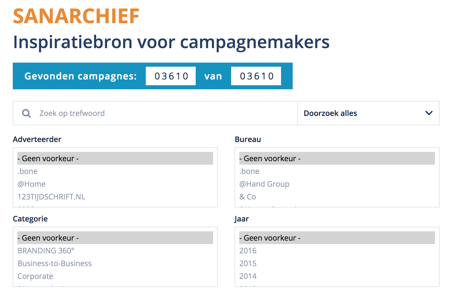Select Geen voorkeur under Categorie
Image resolution: width=457 pixels, height=298 pixels.
click(x=115, y=238)
